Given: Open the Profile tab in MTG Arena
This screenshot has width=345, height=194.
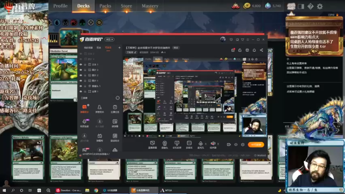Looking at the screenshot, I should (60, 6).
